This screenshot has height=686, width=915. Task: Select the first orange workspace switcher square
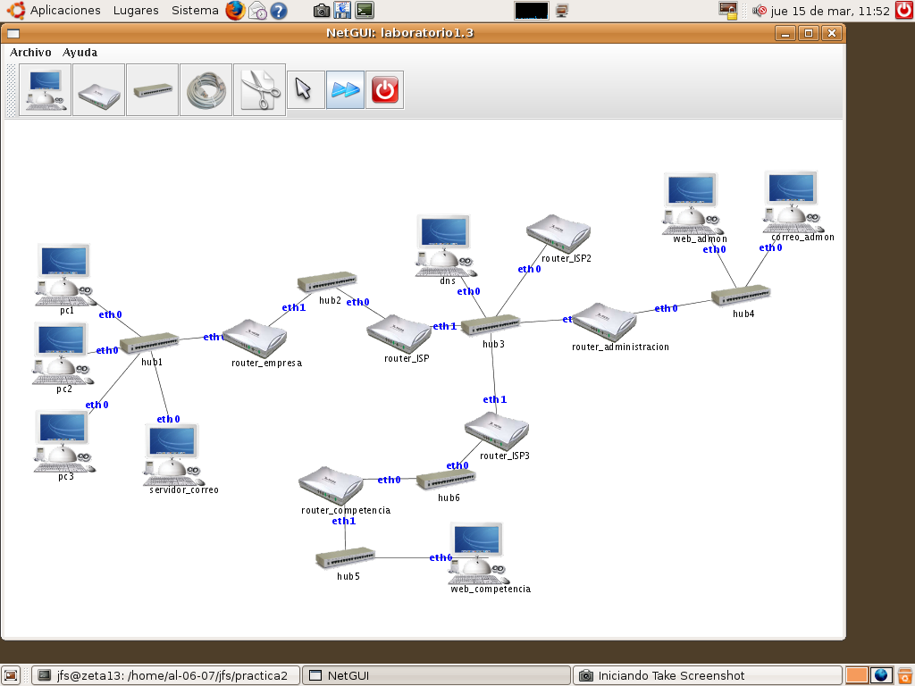[x=856, y=675]
